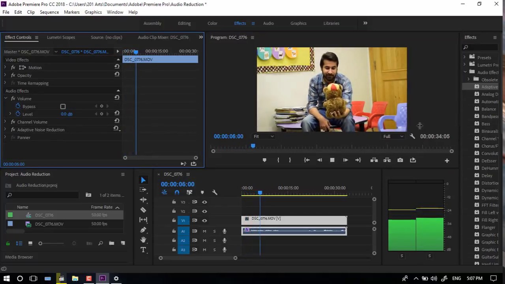Expand the Presets folder in Effects
Viewport: 505px width, 284px height.
point(464,58)
